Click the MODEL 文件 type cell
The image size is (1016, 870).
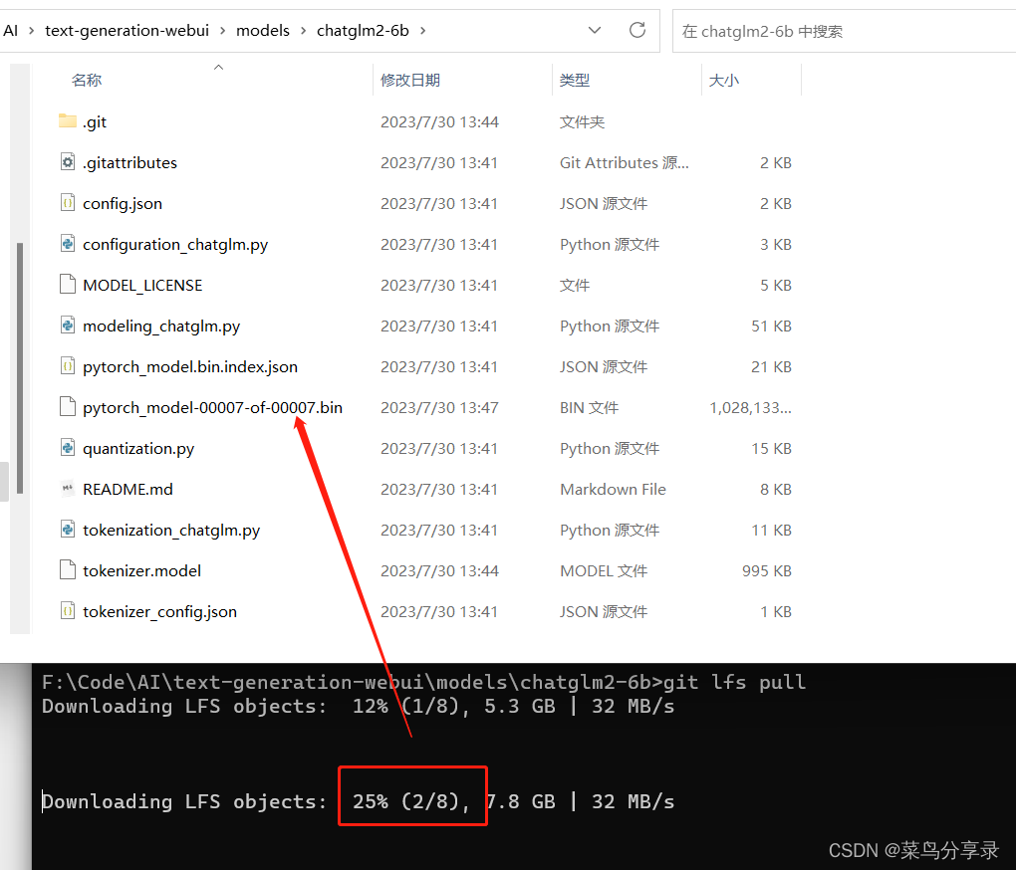[x=604, y=570]
